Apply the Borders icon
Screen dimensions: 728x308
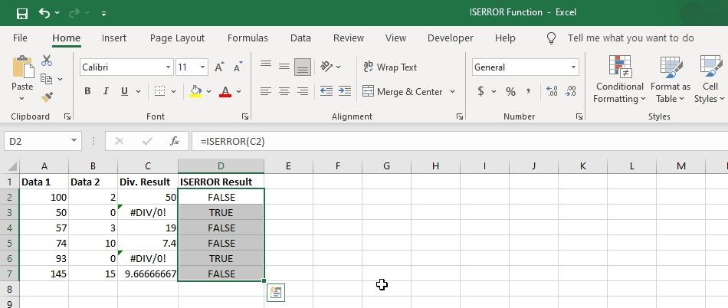159,91
